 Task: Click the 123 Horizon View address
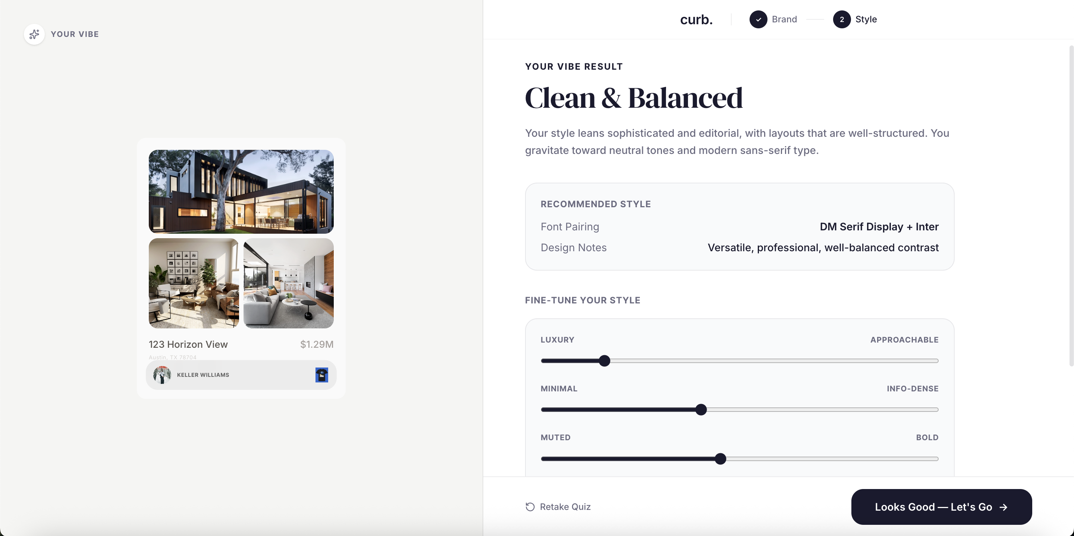coord(188,344)
